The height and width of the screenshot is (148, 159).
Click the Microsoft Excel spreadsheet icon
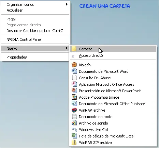coord(74,136)
